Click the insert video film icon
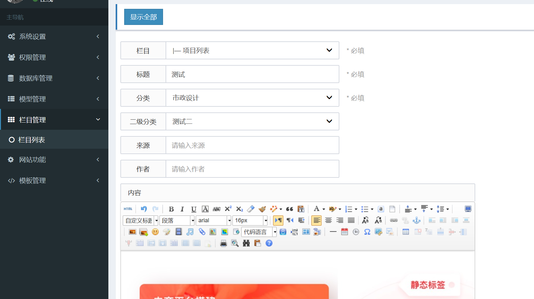This screenshot has height=299, width=534. 179,232
